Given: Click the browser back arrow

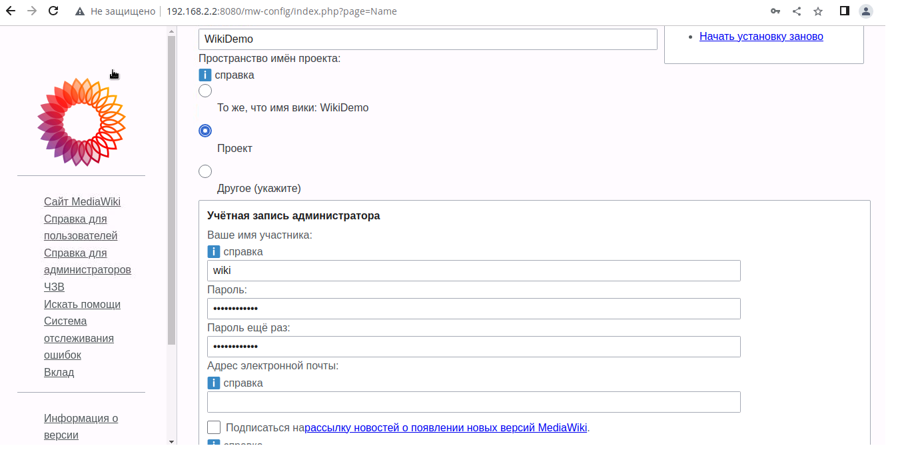Looking at the screenshot, I should [x=11, y=11].
